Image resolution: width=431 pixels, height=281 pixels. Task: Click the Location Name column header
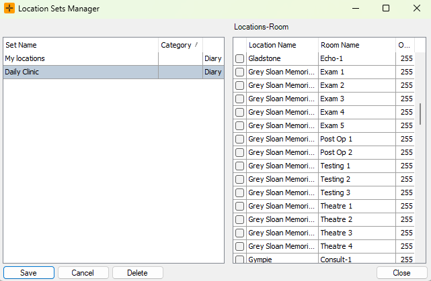coord(282,45)
